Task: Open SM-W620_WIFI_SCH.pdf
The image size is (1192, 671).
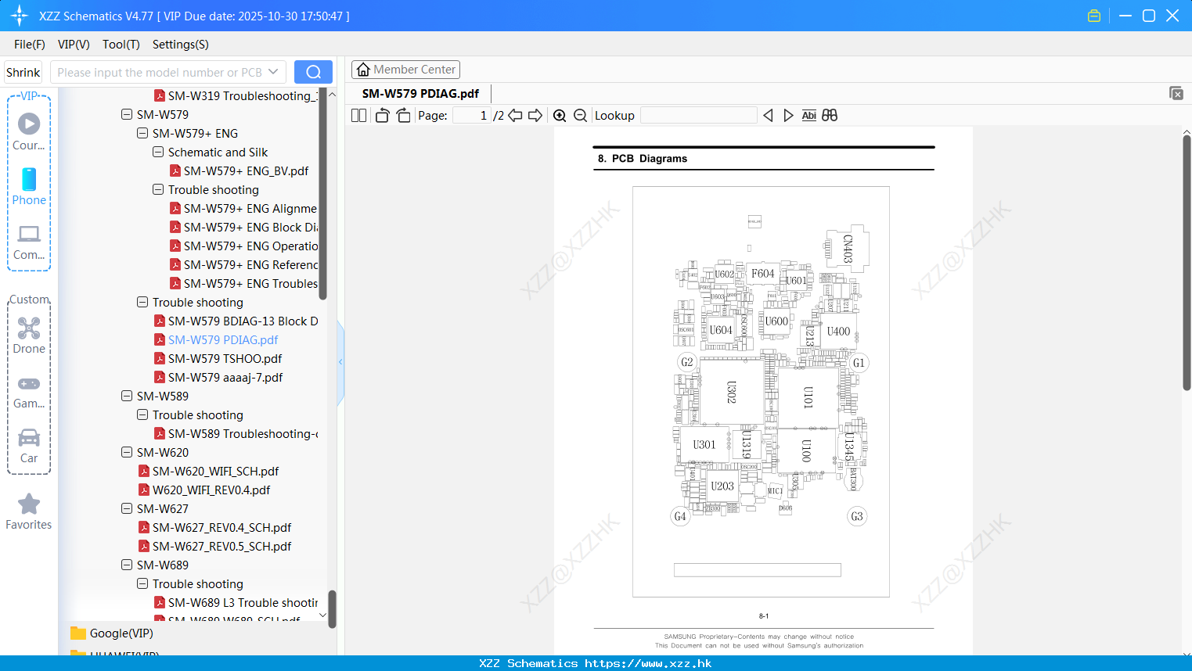Action: pyautogui.click(x=208, y=471)
